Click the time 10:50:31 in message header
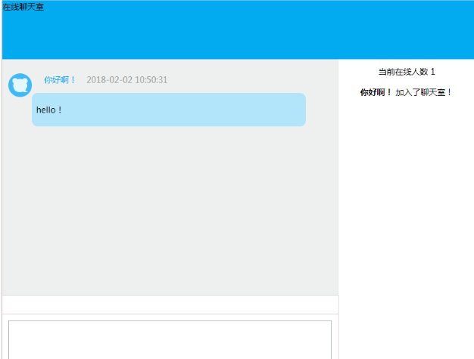The image size is (474, 359). (x=151, y=80)
